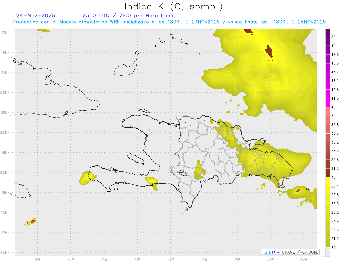Screen dimensions: 341x263
Task: Click the color bar value "27.8"
Action: pyautogui.click(x=335, y=195)
